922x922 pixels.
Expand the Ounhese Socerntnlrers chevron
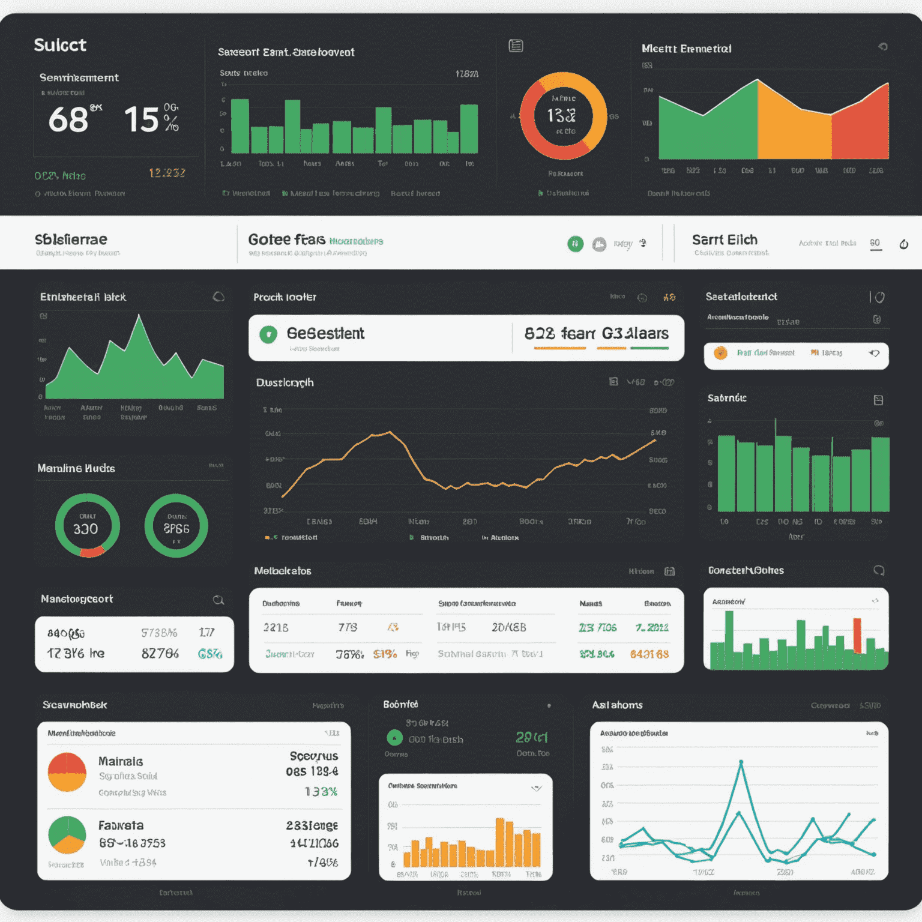click(537, 788)
